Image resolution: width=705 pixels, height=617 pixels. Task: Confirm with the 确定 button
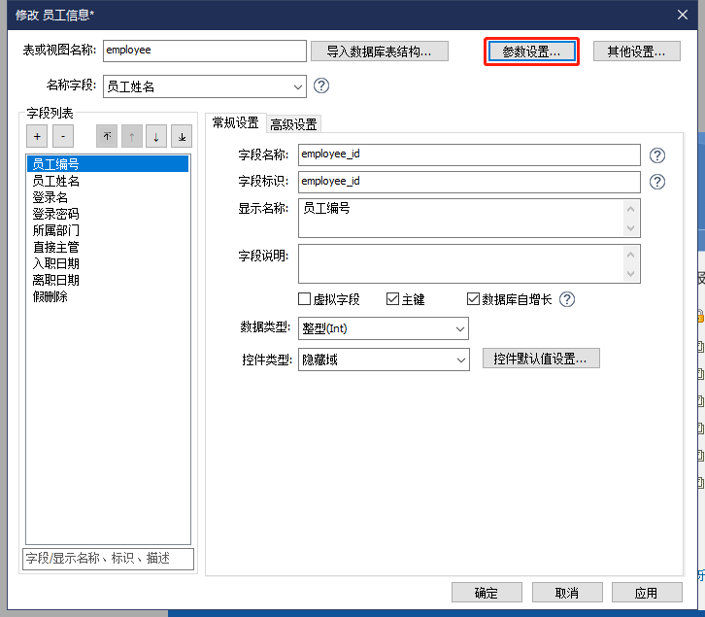(x=487, y=593)
